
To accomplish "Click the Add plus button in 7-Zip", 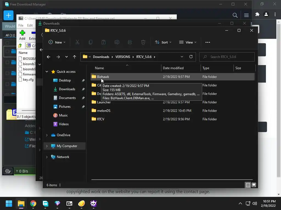I will (22, 35).
